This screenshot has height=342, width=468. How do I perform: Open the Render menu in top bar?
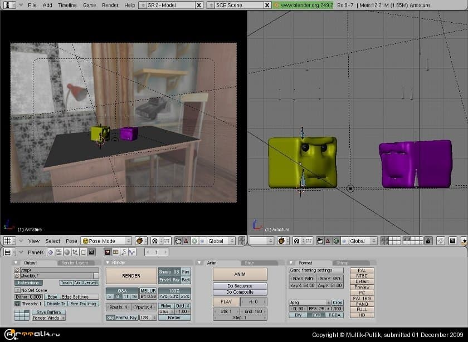[x=110, y=4]
